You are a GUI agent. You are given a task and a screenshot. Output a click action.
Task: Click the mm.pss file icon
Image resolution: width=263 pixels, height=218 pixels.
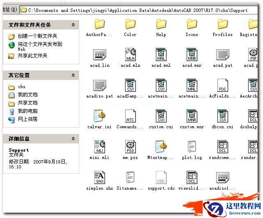pos(130,147)
